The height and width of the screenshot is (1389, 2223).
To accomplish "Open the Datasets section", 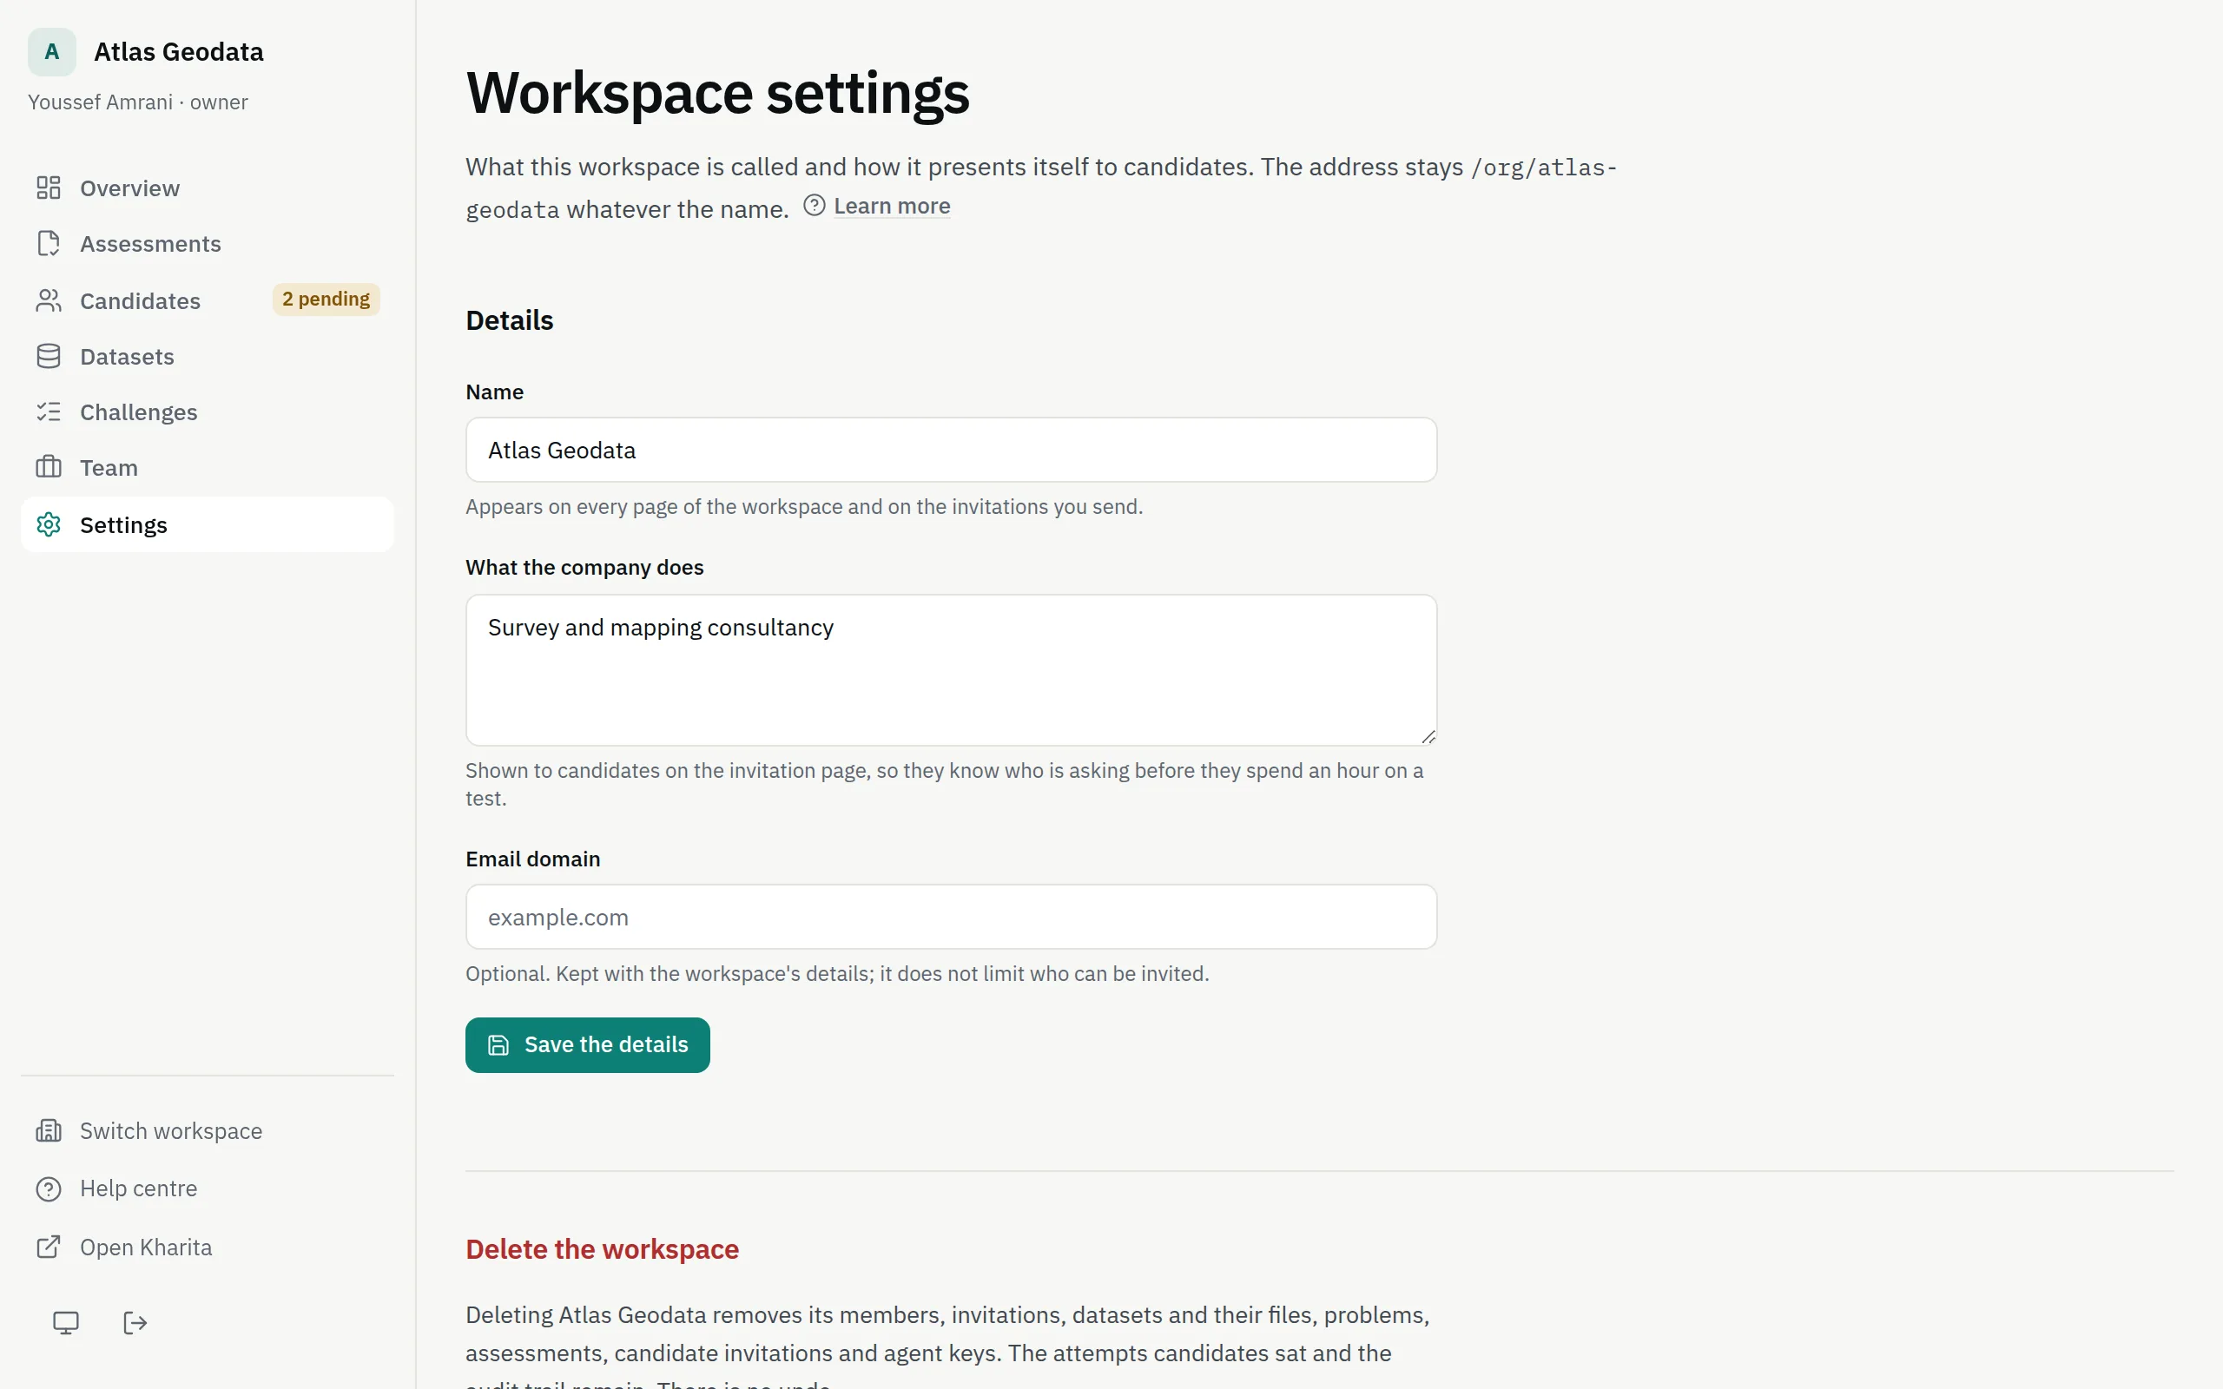I will (208, 357).
